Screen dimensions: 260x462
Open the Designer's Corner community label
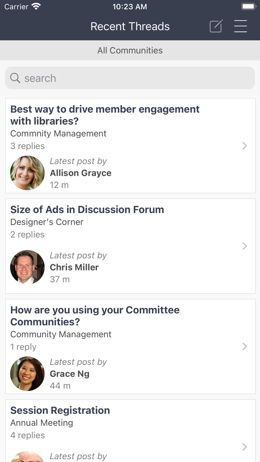click(46, 222)
